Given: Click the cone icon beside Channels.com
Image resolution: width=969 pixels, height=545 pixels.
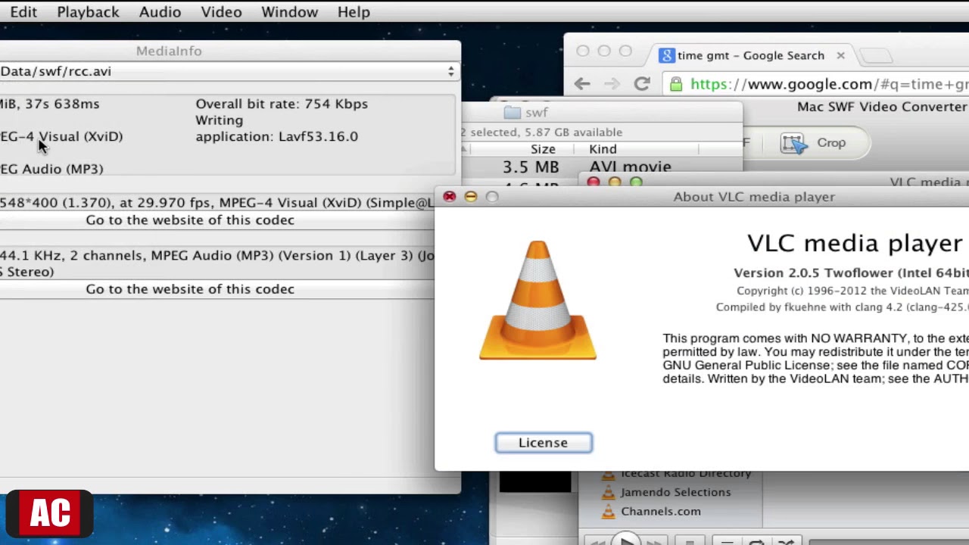Looking at the screenshot, I should pos(608,512).
